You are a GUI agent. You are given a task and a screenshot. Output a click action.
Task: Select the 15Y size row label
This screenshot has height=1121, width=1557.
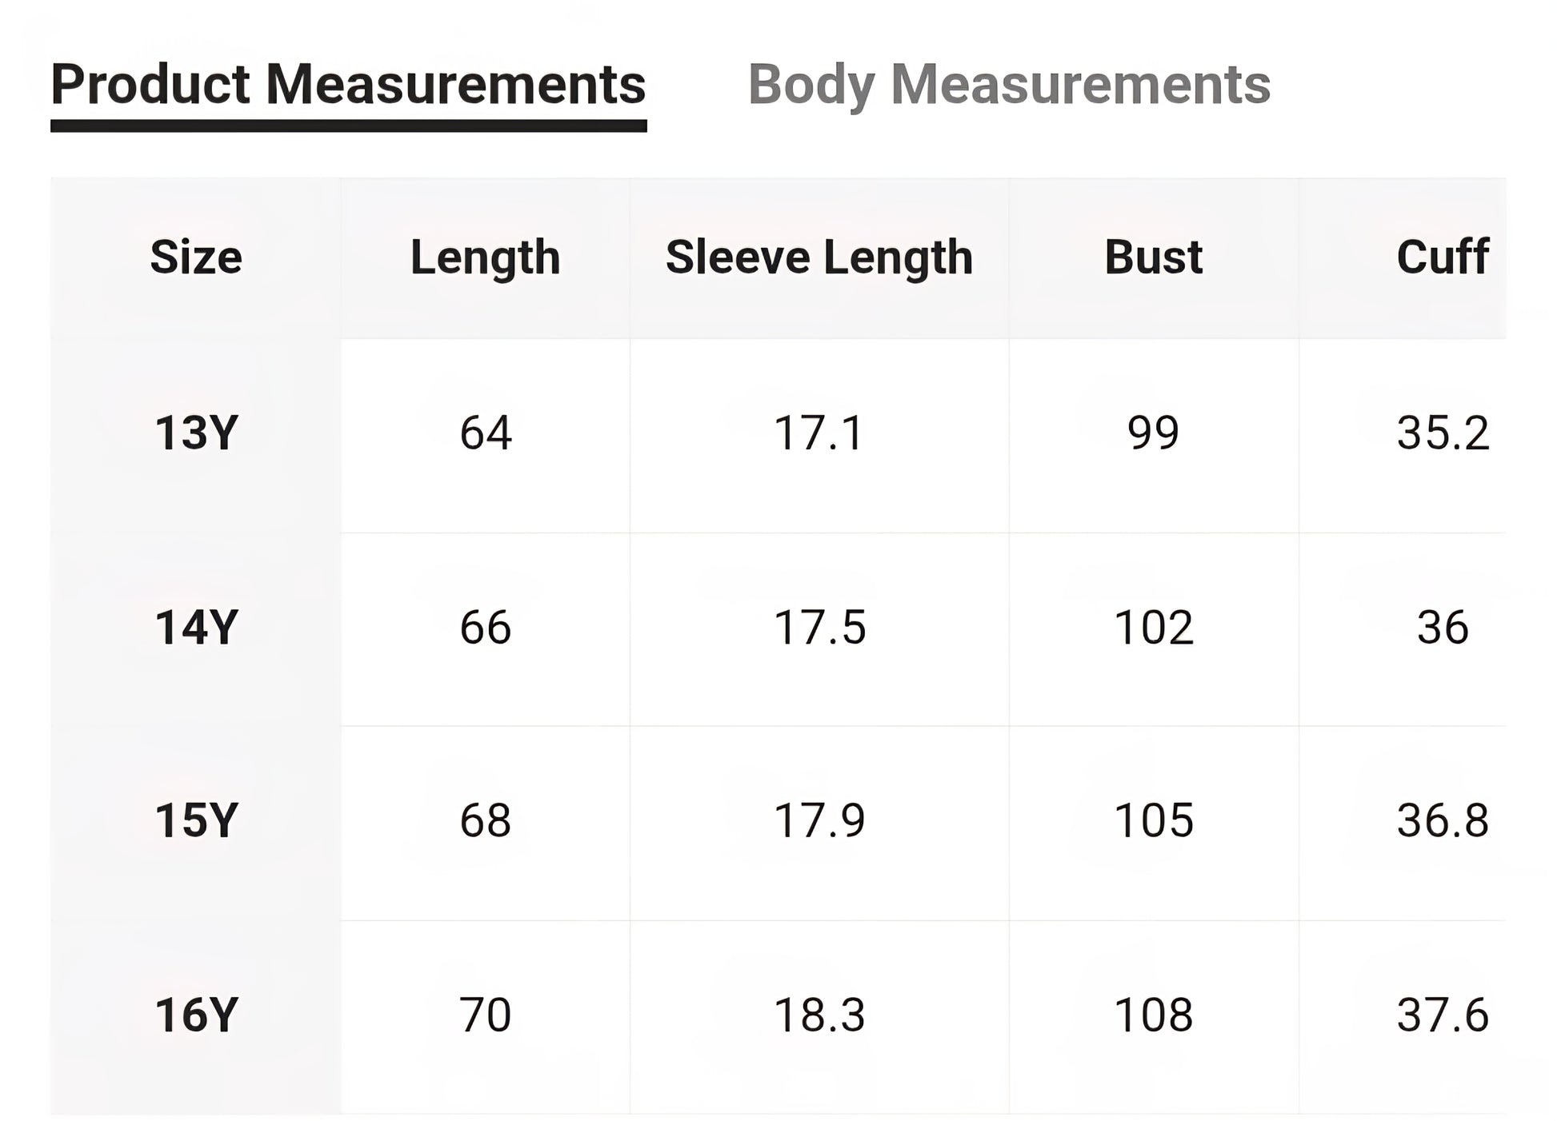[x=196, y=821]
